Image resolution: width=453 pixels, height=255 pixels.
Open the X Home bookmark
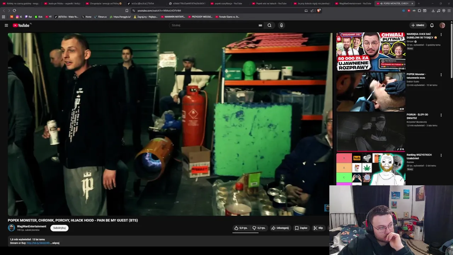click(x=86, y=17)
